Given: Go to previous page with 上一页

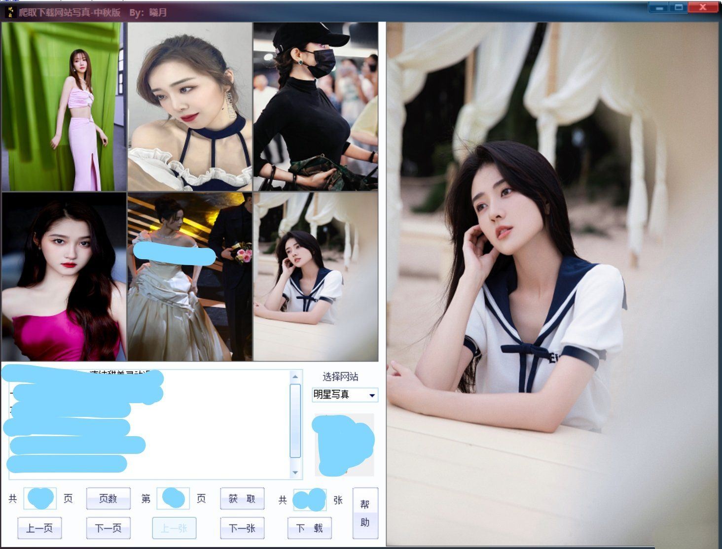Looking at the screenshot, I should click(39, 528).
